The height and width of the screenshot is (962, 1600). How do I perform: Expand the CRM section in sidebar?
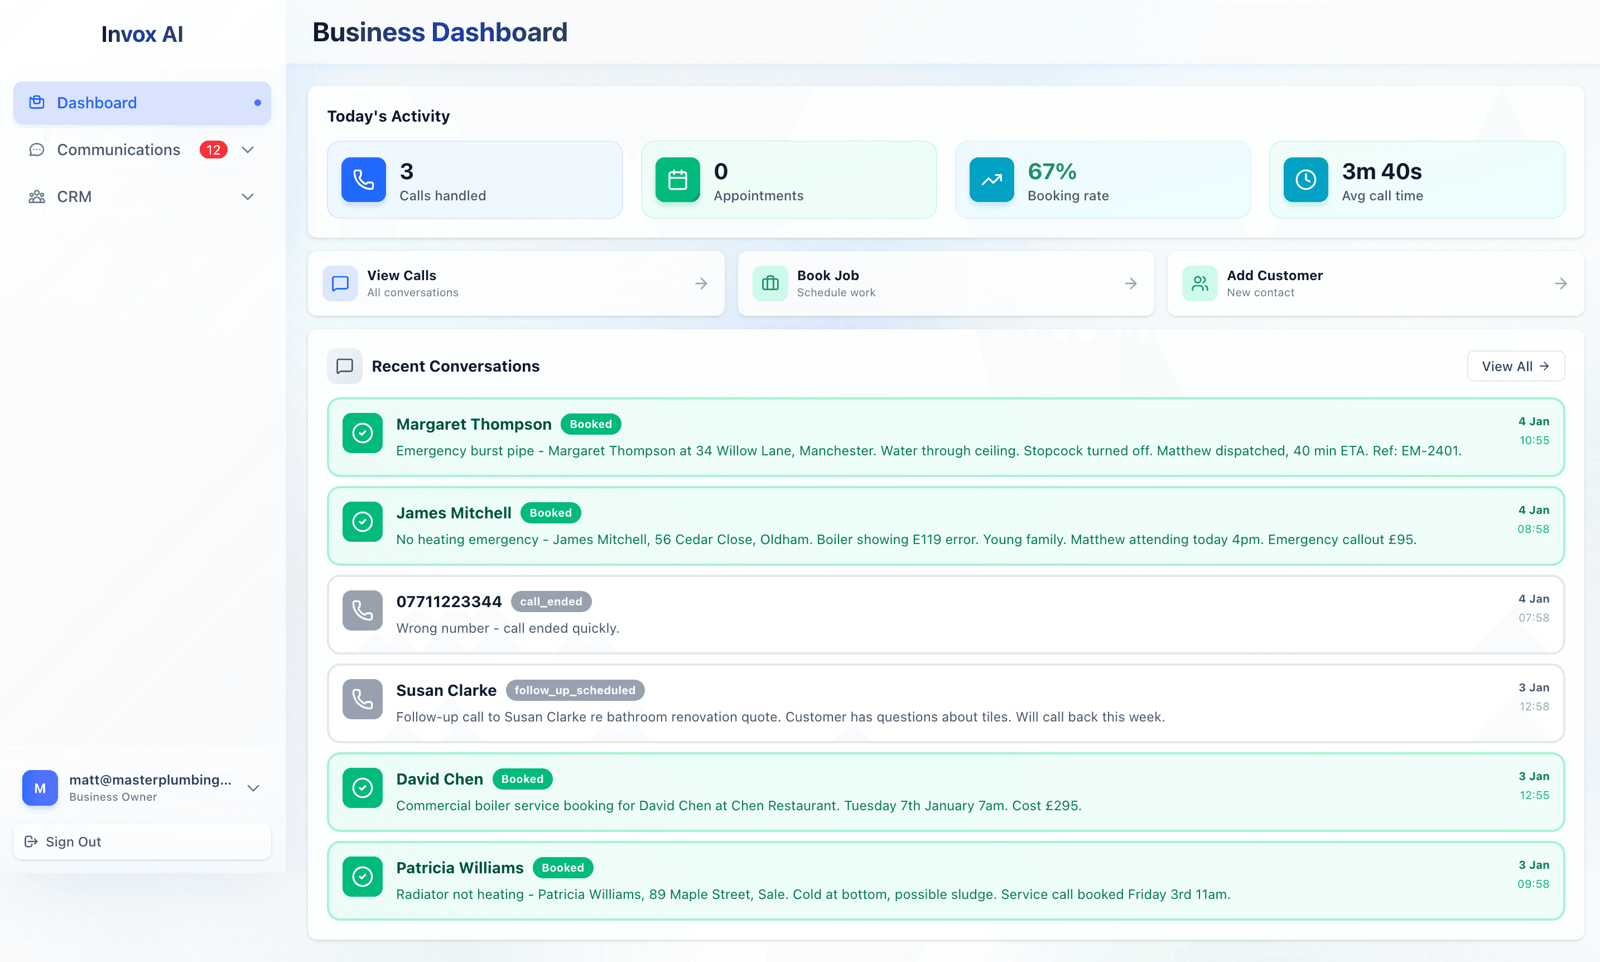coord(248,196)
